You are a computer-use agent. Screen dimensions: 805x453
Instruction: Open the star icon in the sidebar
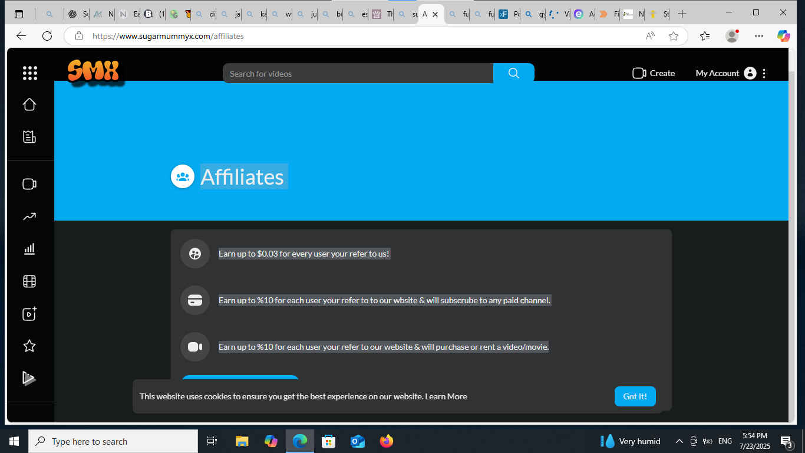[x=29, y=346]
